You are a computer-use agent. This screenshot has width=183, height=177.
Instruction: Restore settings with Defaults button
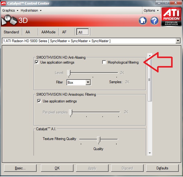162,168
